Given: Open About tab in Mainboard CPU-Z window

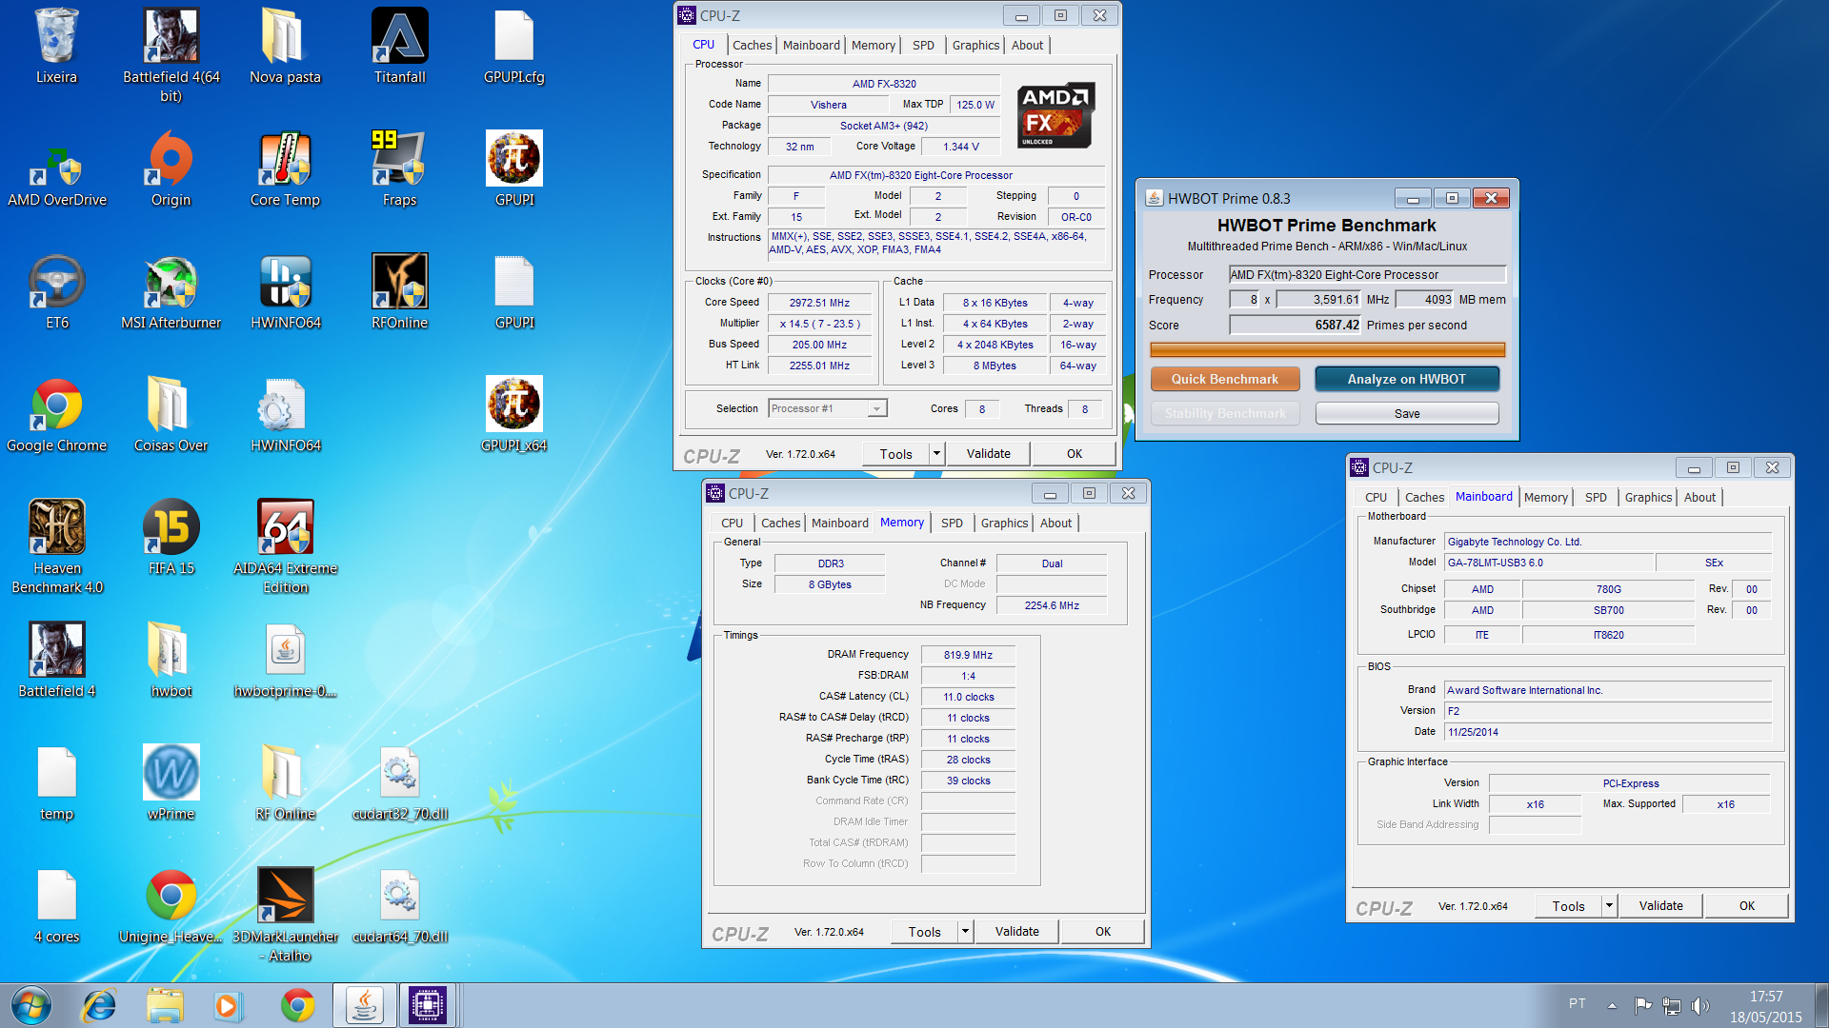Looking at the screenshot, I should (x=1699, y=497).
